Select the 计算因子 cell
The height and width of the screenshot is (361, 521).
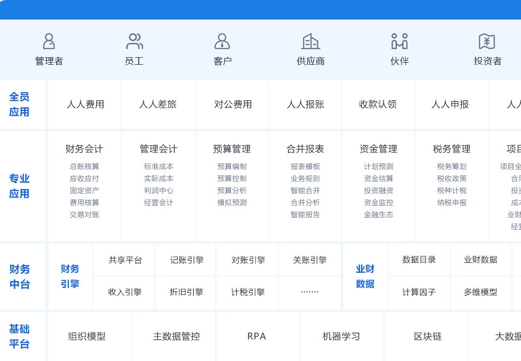click(419, 292)
